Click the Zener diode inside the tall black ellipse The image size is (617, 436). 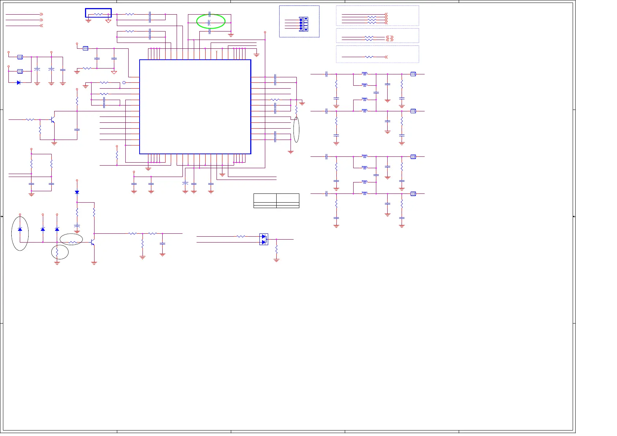[20, 229]
